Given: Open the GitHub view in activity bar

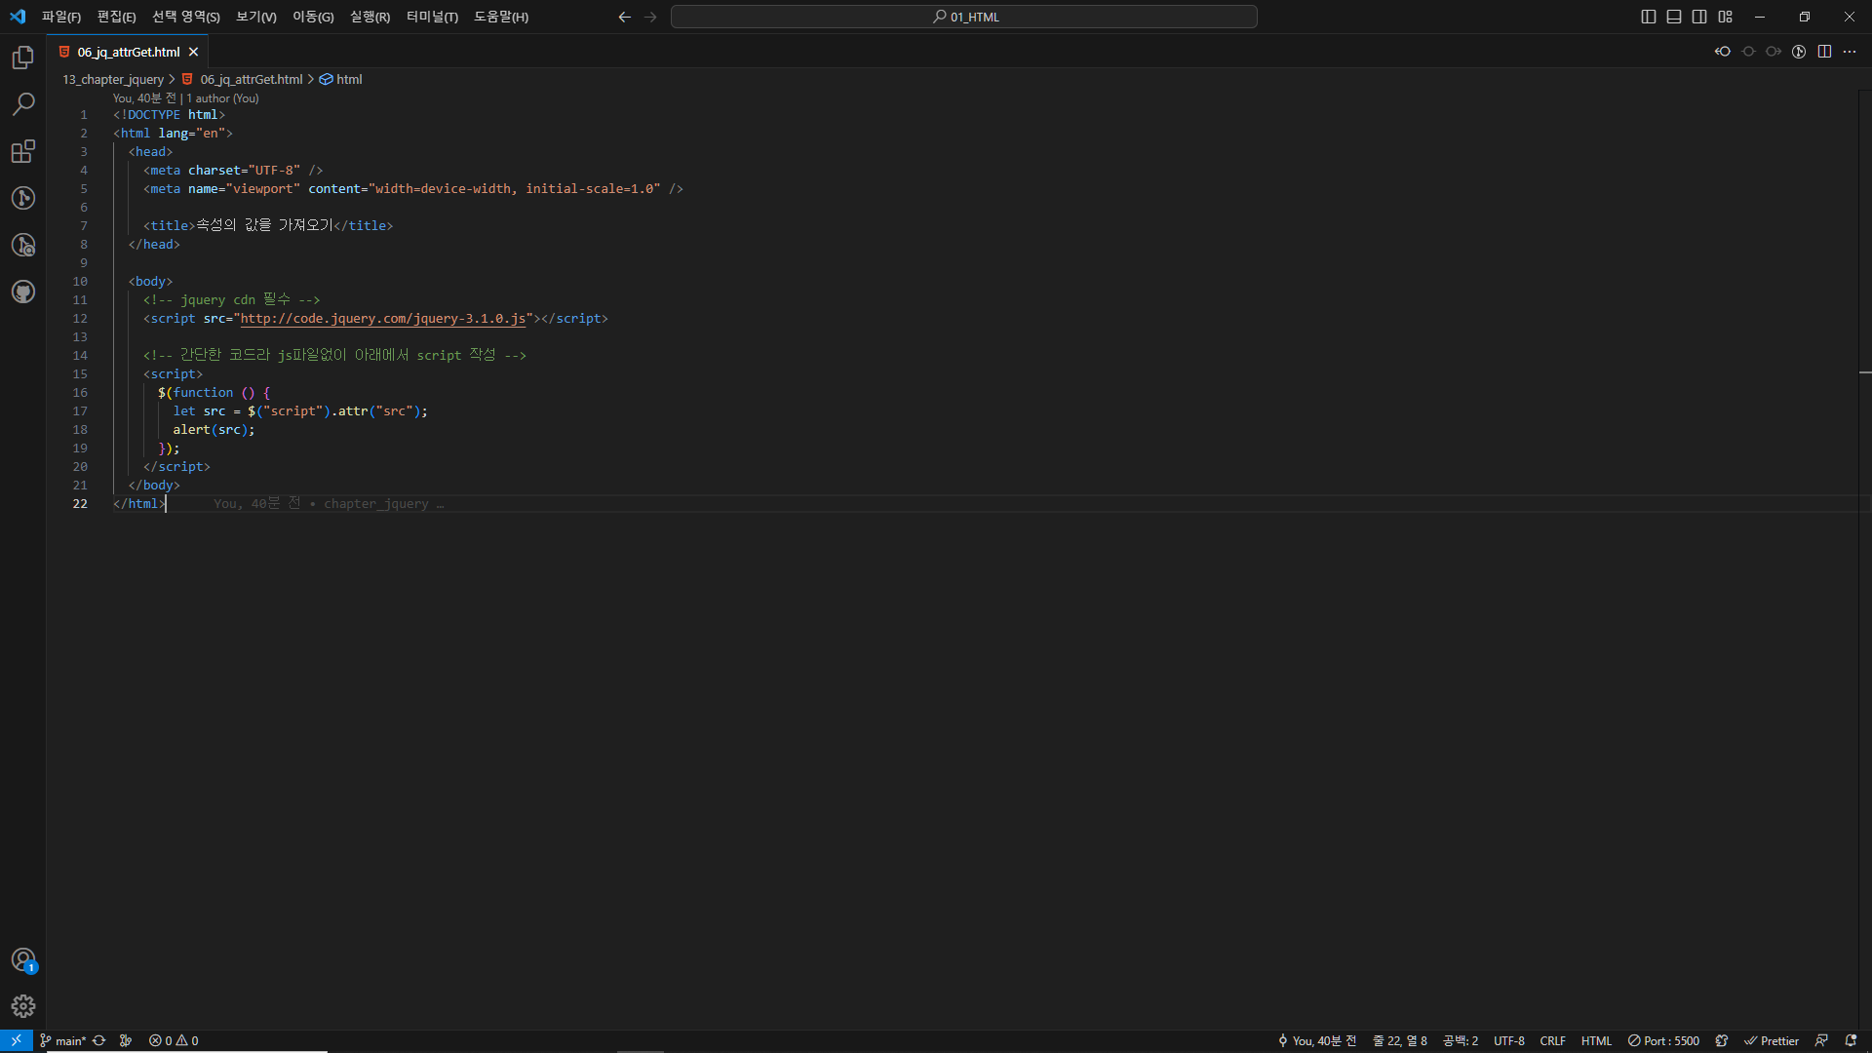Looking at the screenshot, I should (x=23, y=292).
